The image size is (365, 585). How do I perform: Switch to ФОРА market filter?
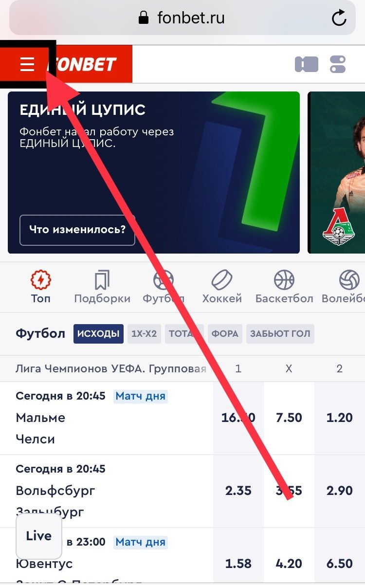click(x=225, y=334)
